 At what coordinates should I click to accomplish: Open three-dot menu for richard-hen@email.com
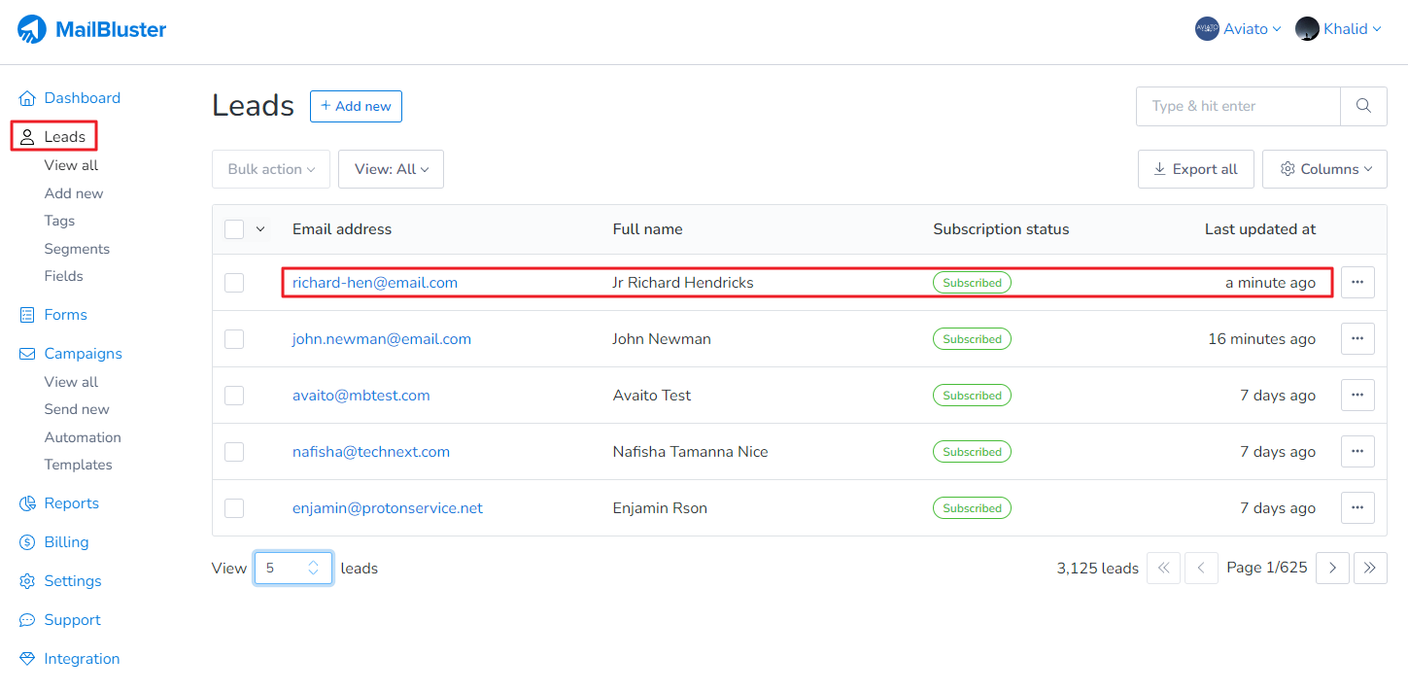(1357, 283)
